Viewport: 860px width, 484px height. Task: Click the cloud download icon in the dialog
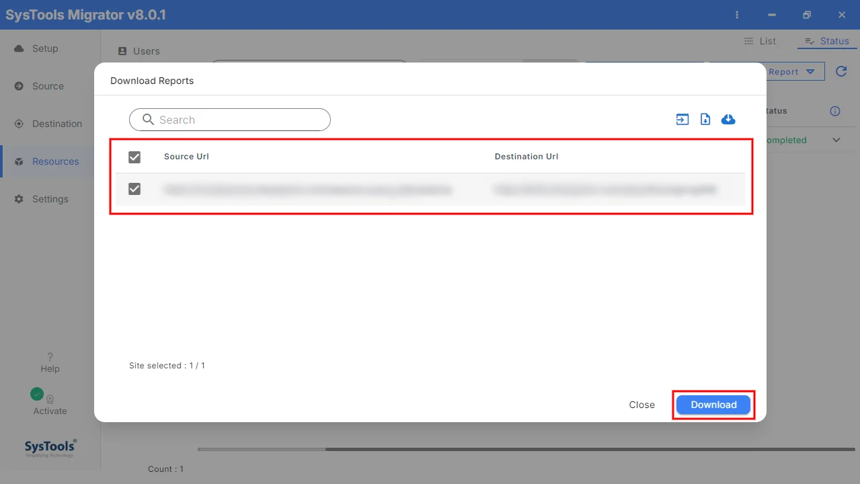tap(728, 120)
